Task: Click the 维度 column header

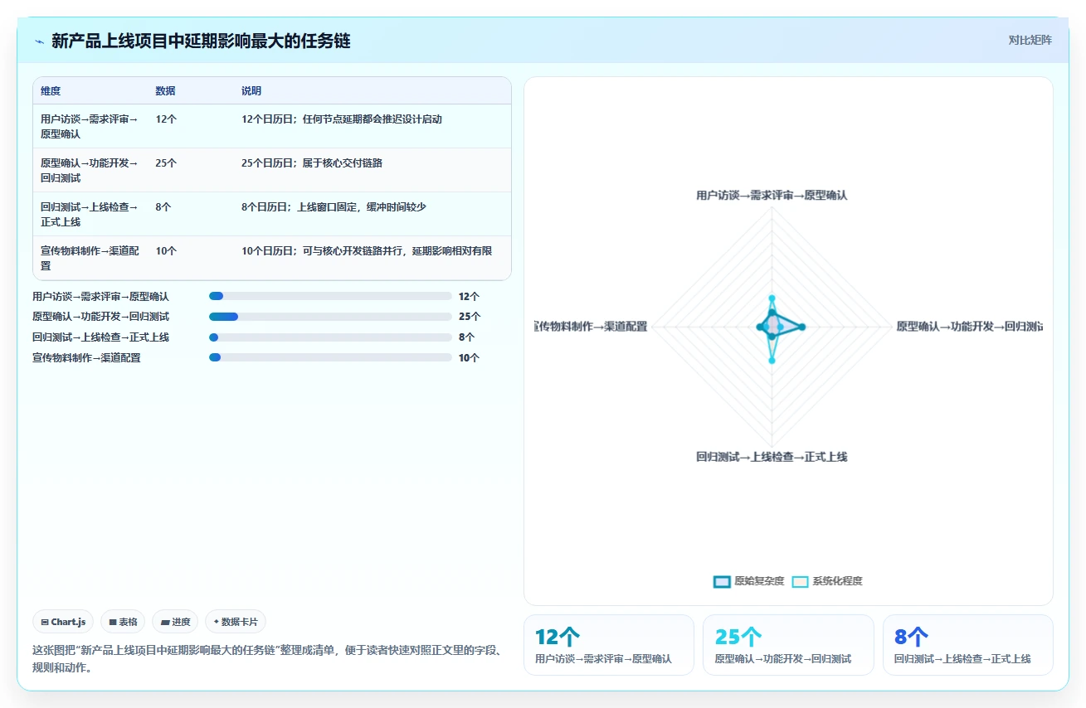Action: [x=51, y=91]
